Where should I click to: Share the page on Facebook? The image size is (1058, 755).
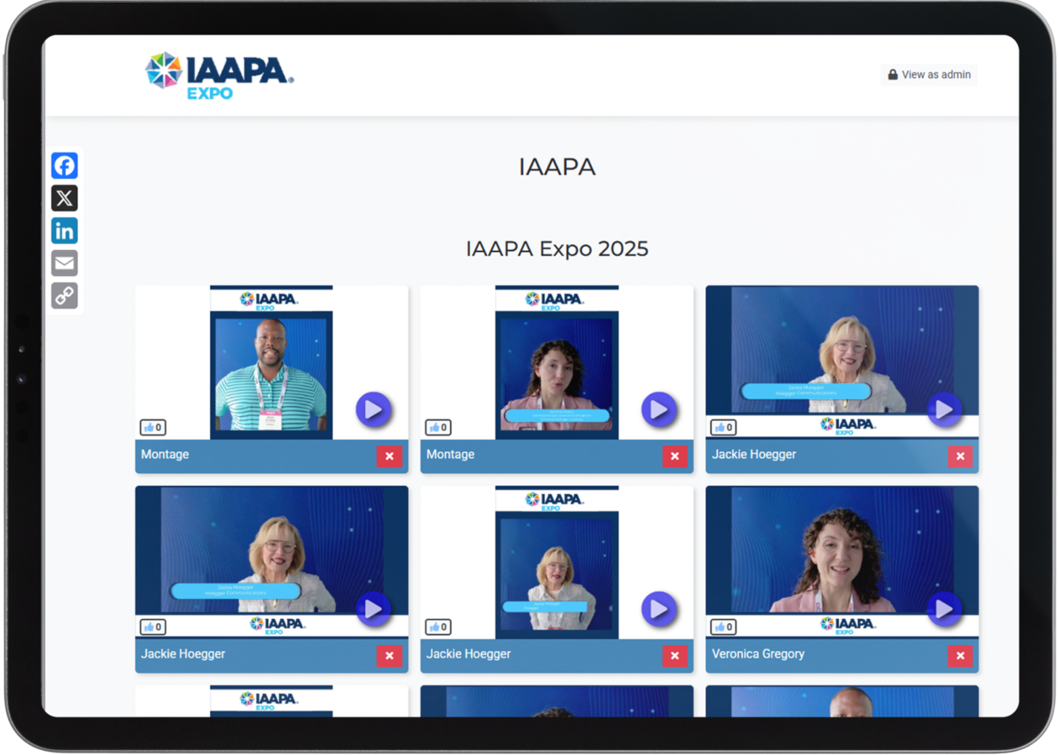(65, 165)
